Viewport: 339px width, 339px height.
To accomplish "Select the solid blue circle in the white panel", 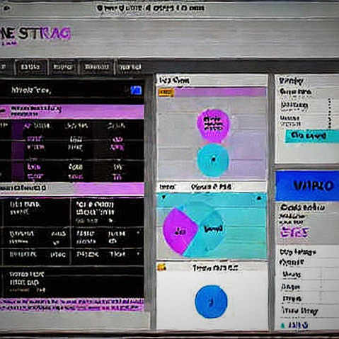I will 211,301.
